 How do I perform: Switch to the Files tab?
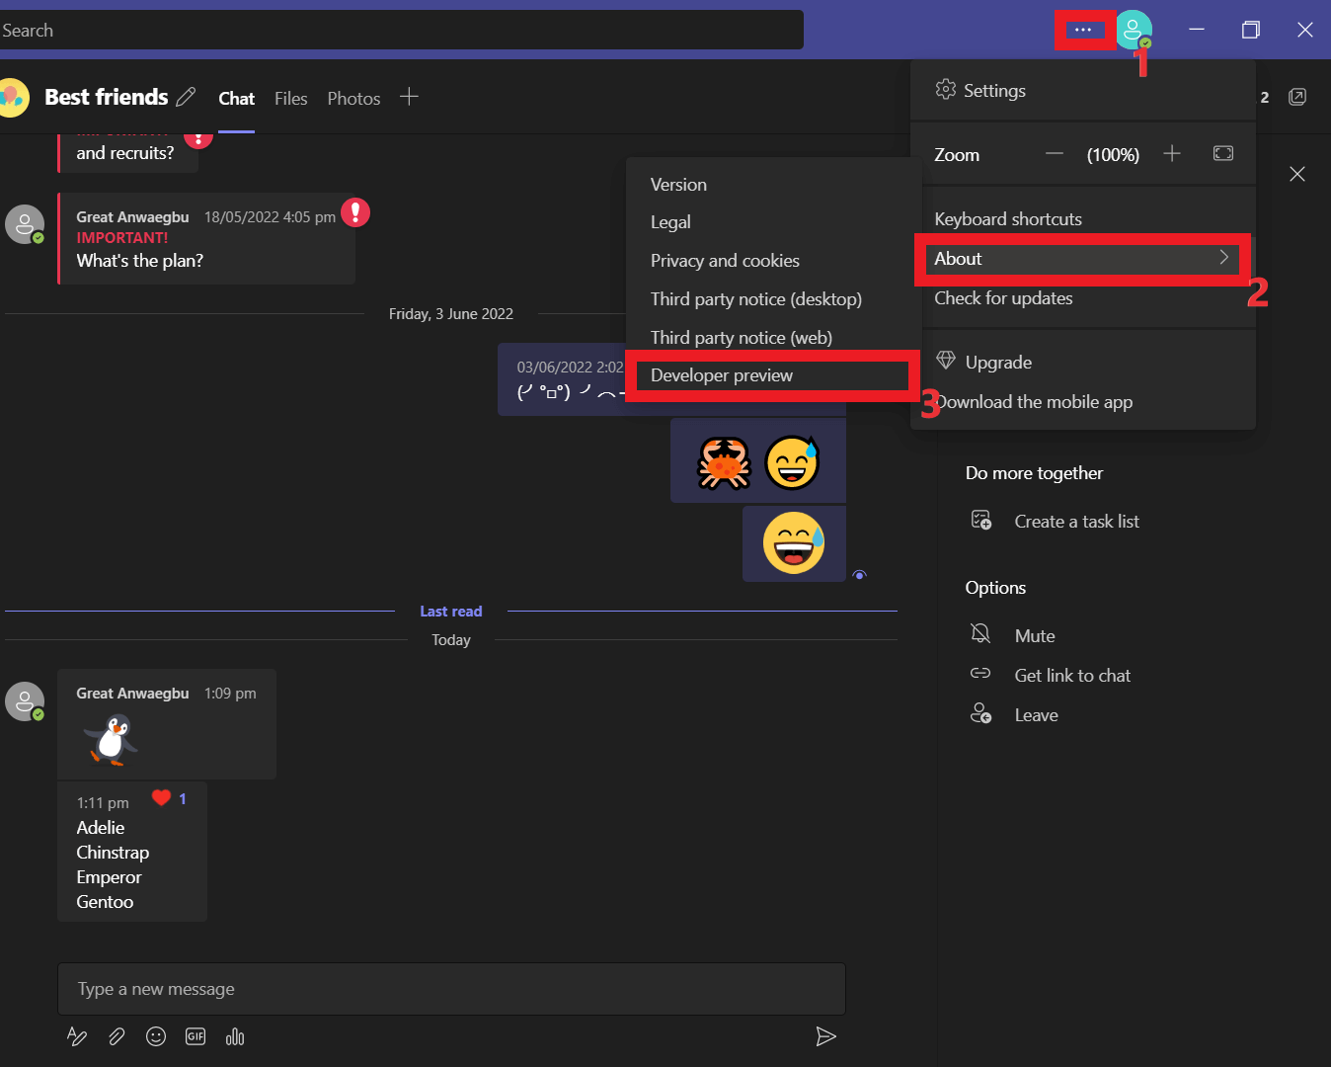tap(290, 98)
